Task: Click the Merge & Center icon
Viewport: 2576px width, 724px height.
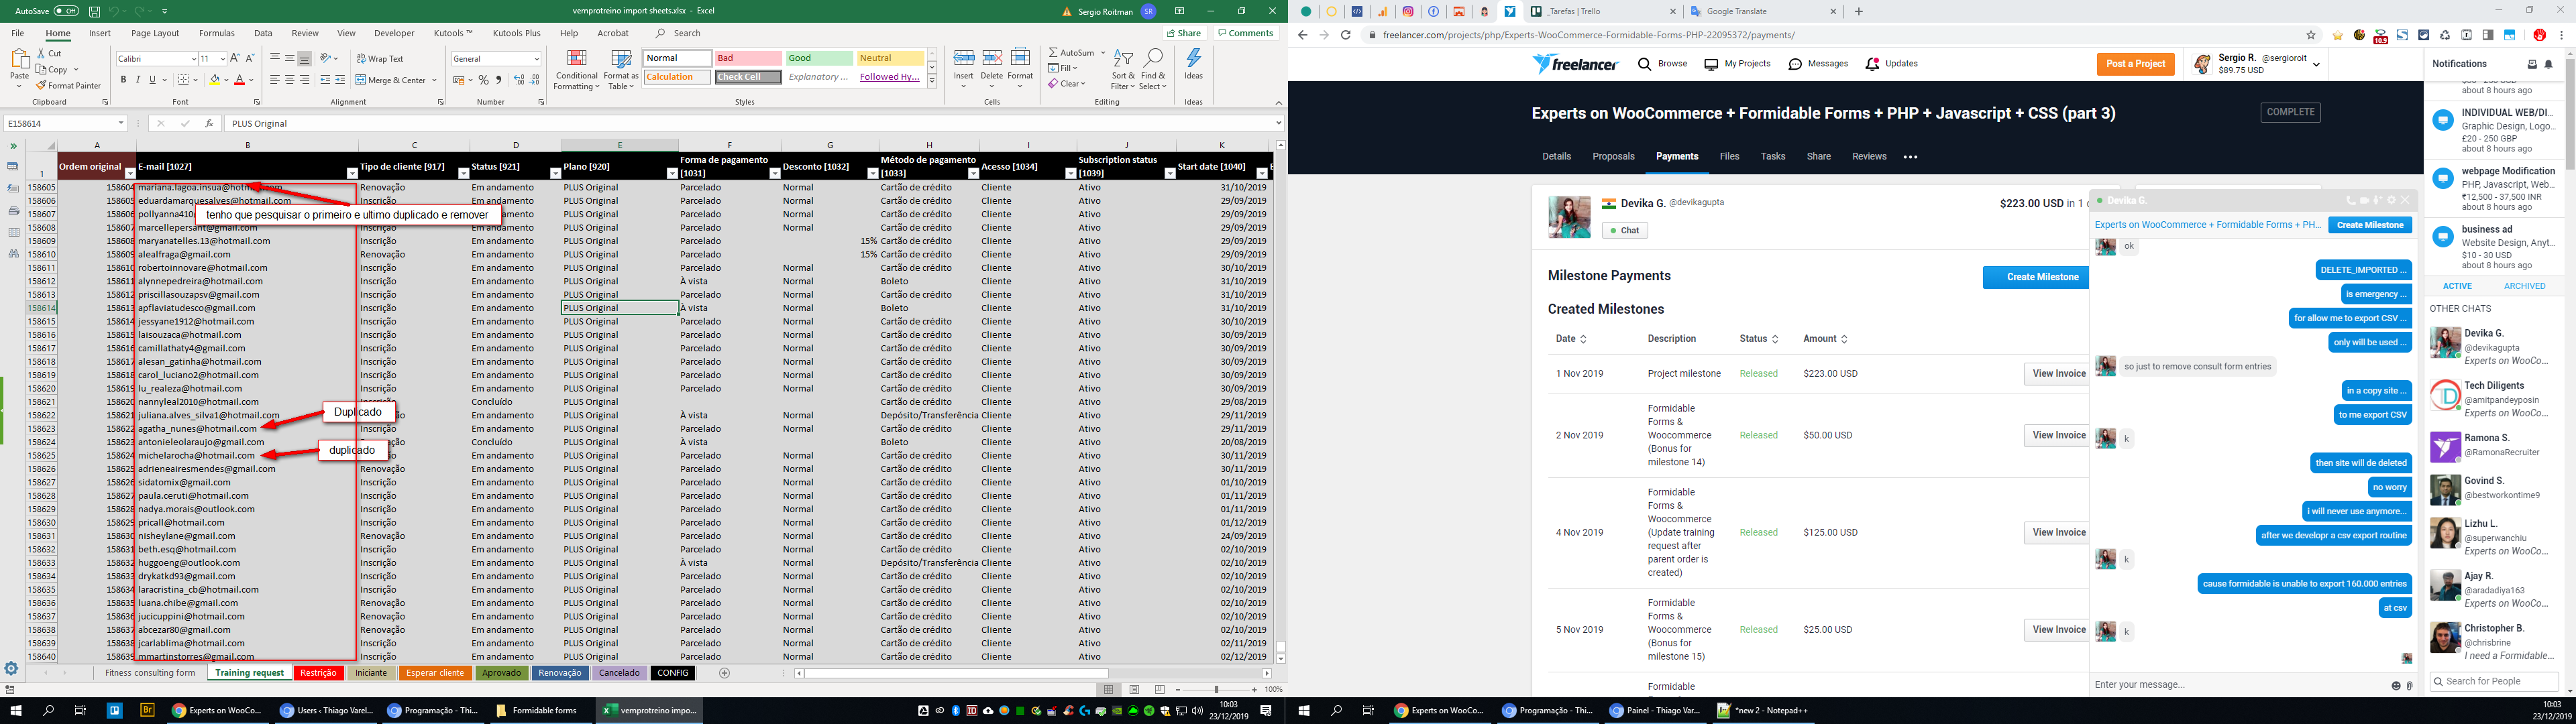Action: click(360, 80)
